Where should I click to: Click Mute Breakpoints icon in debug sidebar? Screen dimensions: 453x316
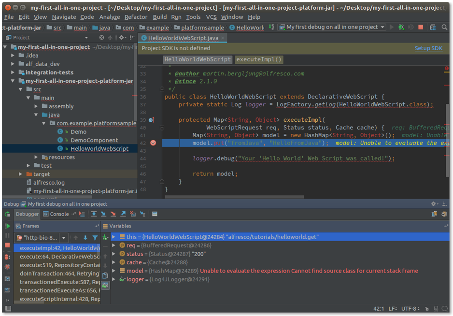7,266
